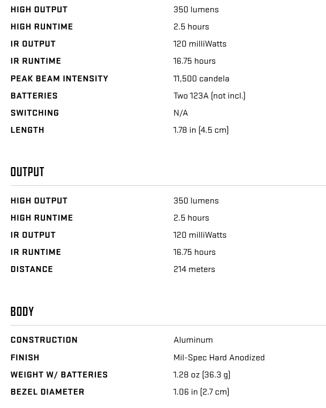Click the FINISH label
326x408 pixels.
point(25,358)
